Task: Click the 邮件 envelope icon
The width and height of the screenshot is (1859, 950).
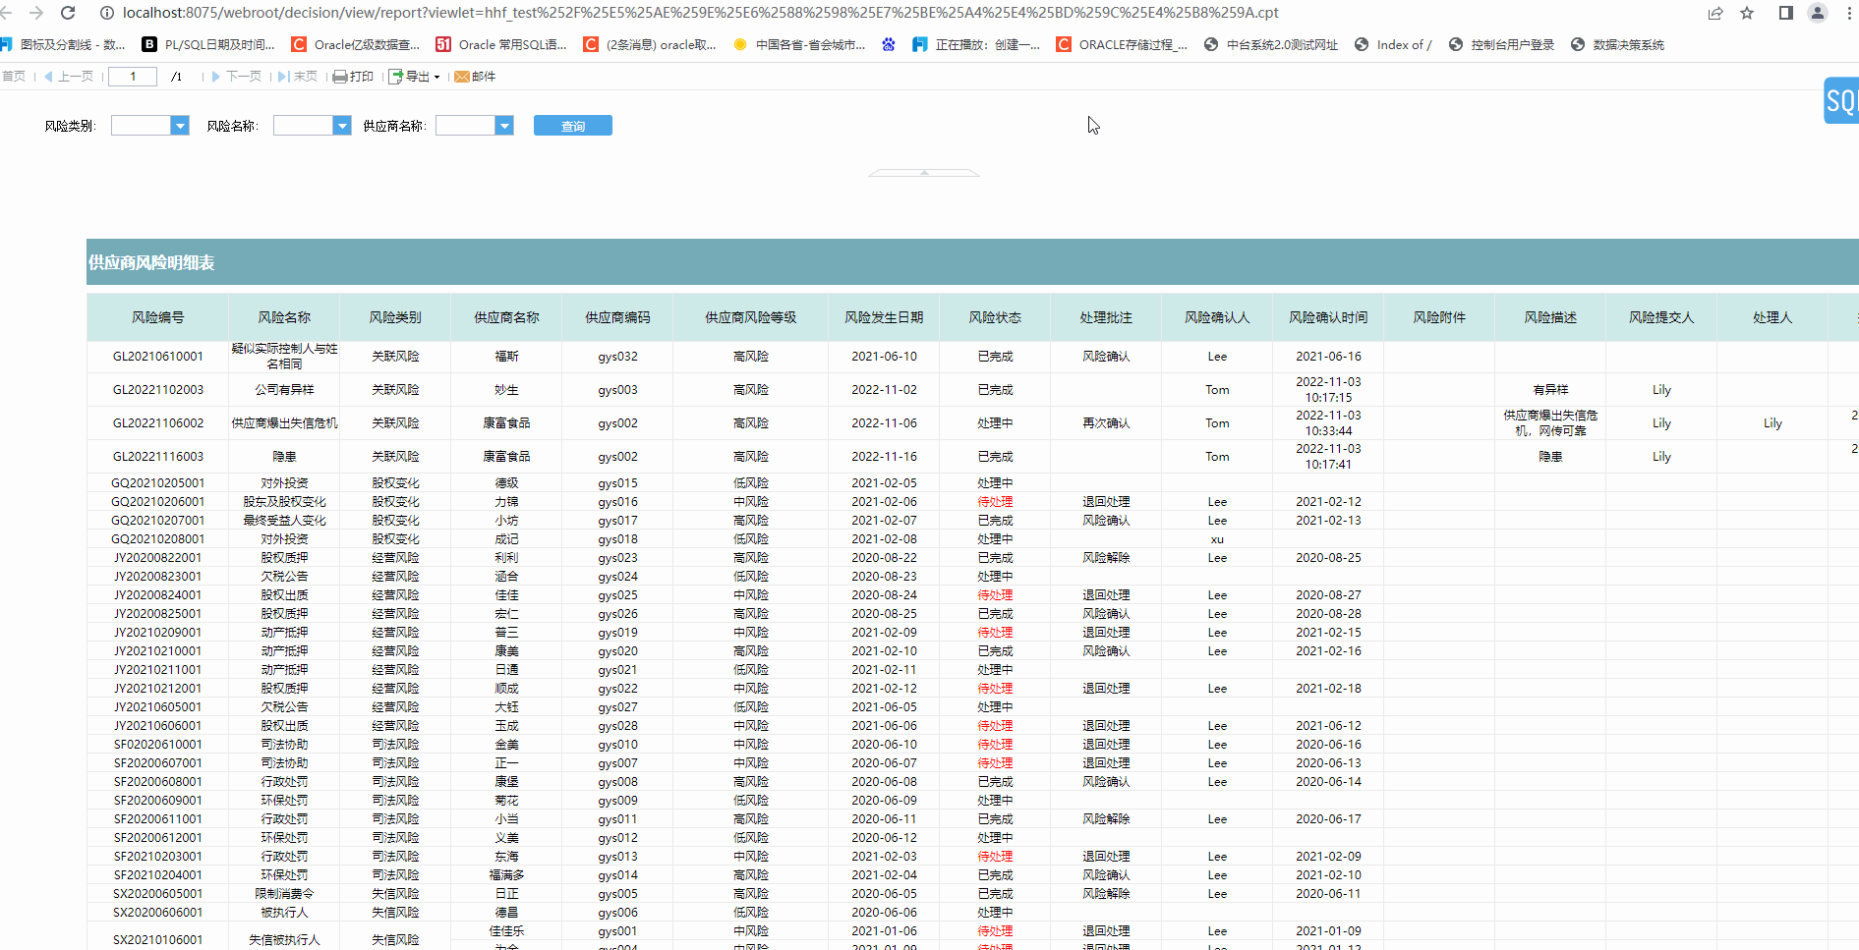Action: pyautogui.click(x=461, y=77)
